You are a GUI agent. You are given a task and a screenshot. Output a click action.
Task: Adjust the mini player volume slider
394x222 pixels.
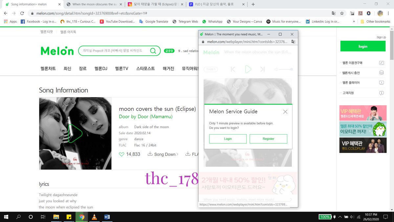pyautogui.click(x=286, y=69)
